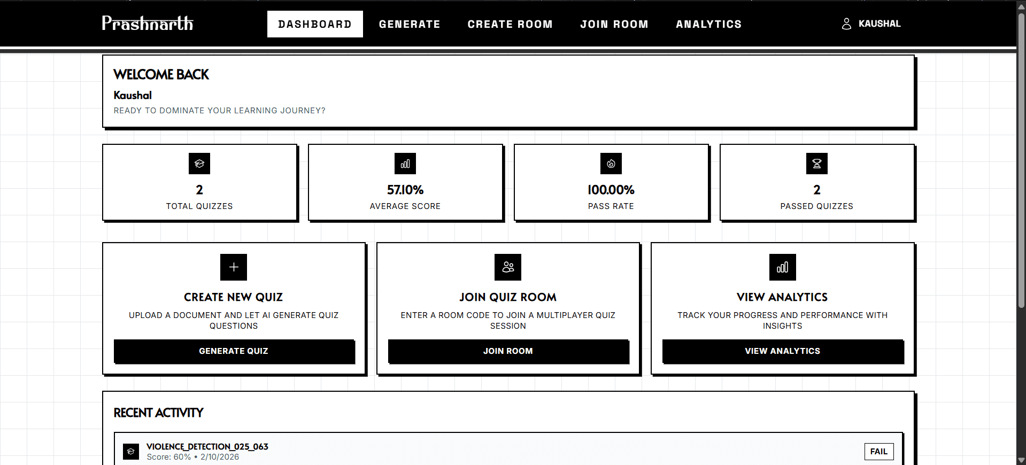Click the trophy icon above Passed Quizzes
This screenshot has height=465, width=1026.
point(817,164)
